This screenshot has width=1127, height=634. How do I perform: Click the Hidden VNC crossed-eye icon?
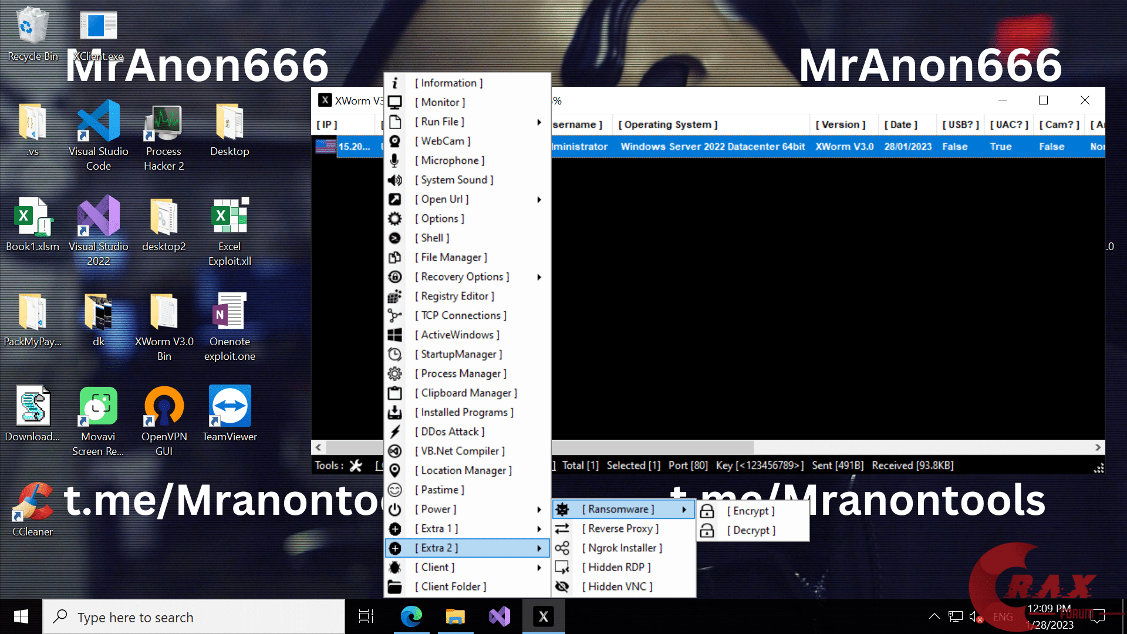(x=562, y=586)
